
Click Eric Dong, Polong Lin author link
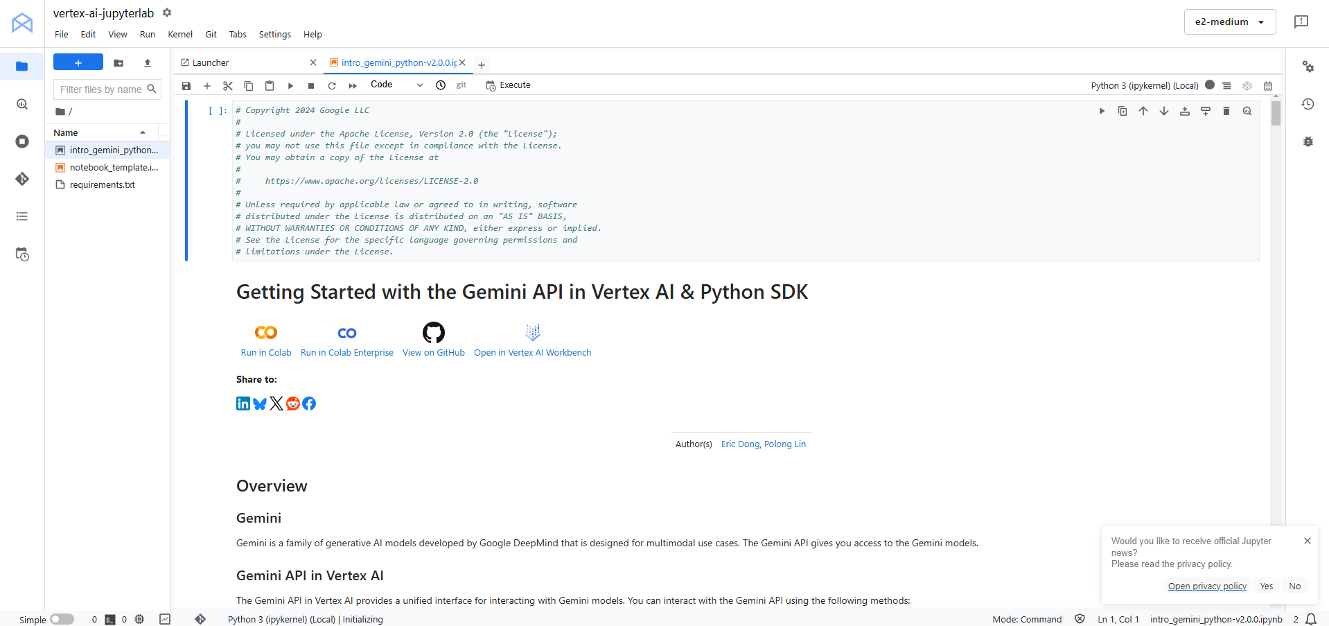coord(764,444)
